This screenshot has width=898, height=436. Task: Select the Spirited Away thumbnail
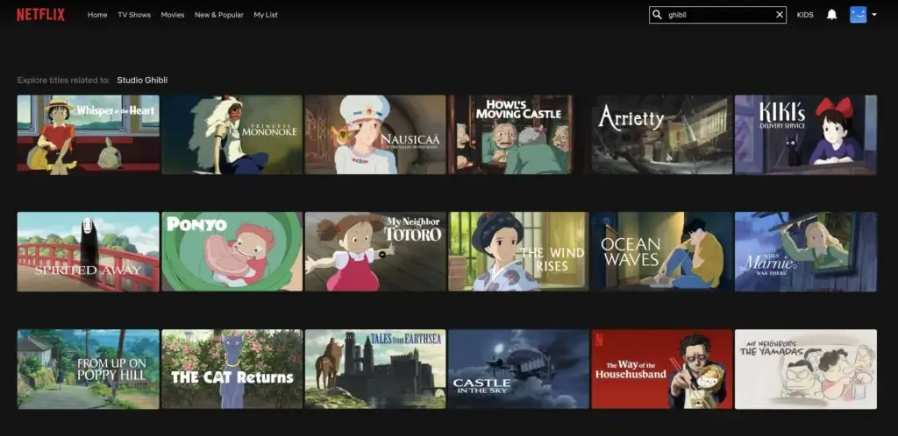[x=88, y=251]
